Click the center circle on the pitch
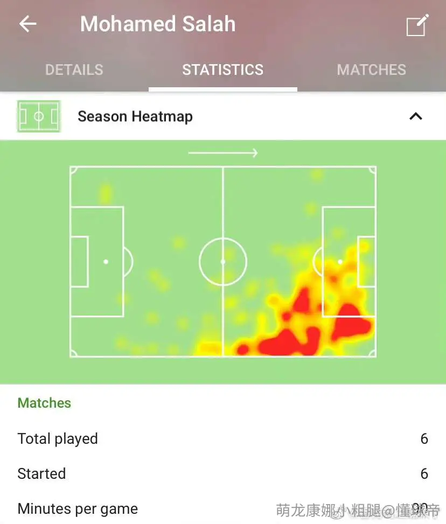Viewport: 446px width, 524px height. pyautogui.click(x=223, y=262)
